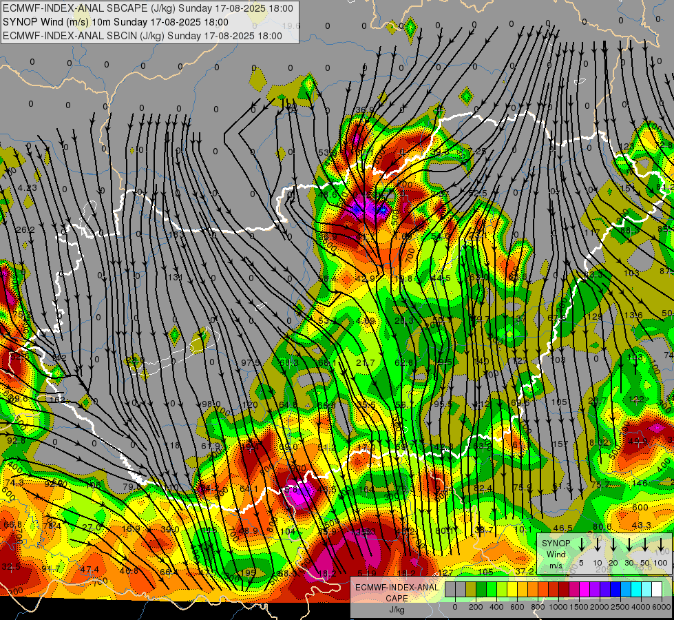The height and width of the screenshot is (620, 674).
Task: Click the map value 32.5
Action: [11, 567]
